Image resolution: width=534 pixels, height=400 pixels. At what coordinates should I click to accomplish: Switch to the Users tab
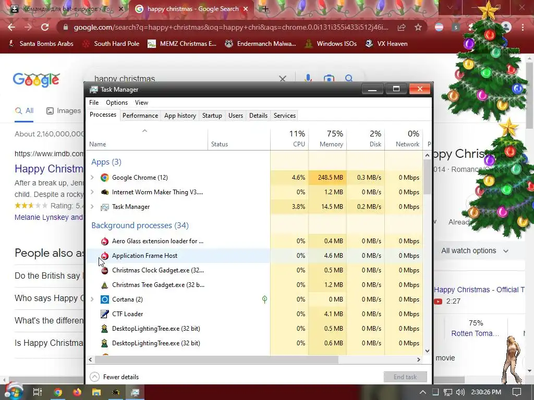(x=236, y=116)
